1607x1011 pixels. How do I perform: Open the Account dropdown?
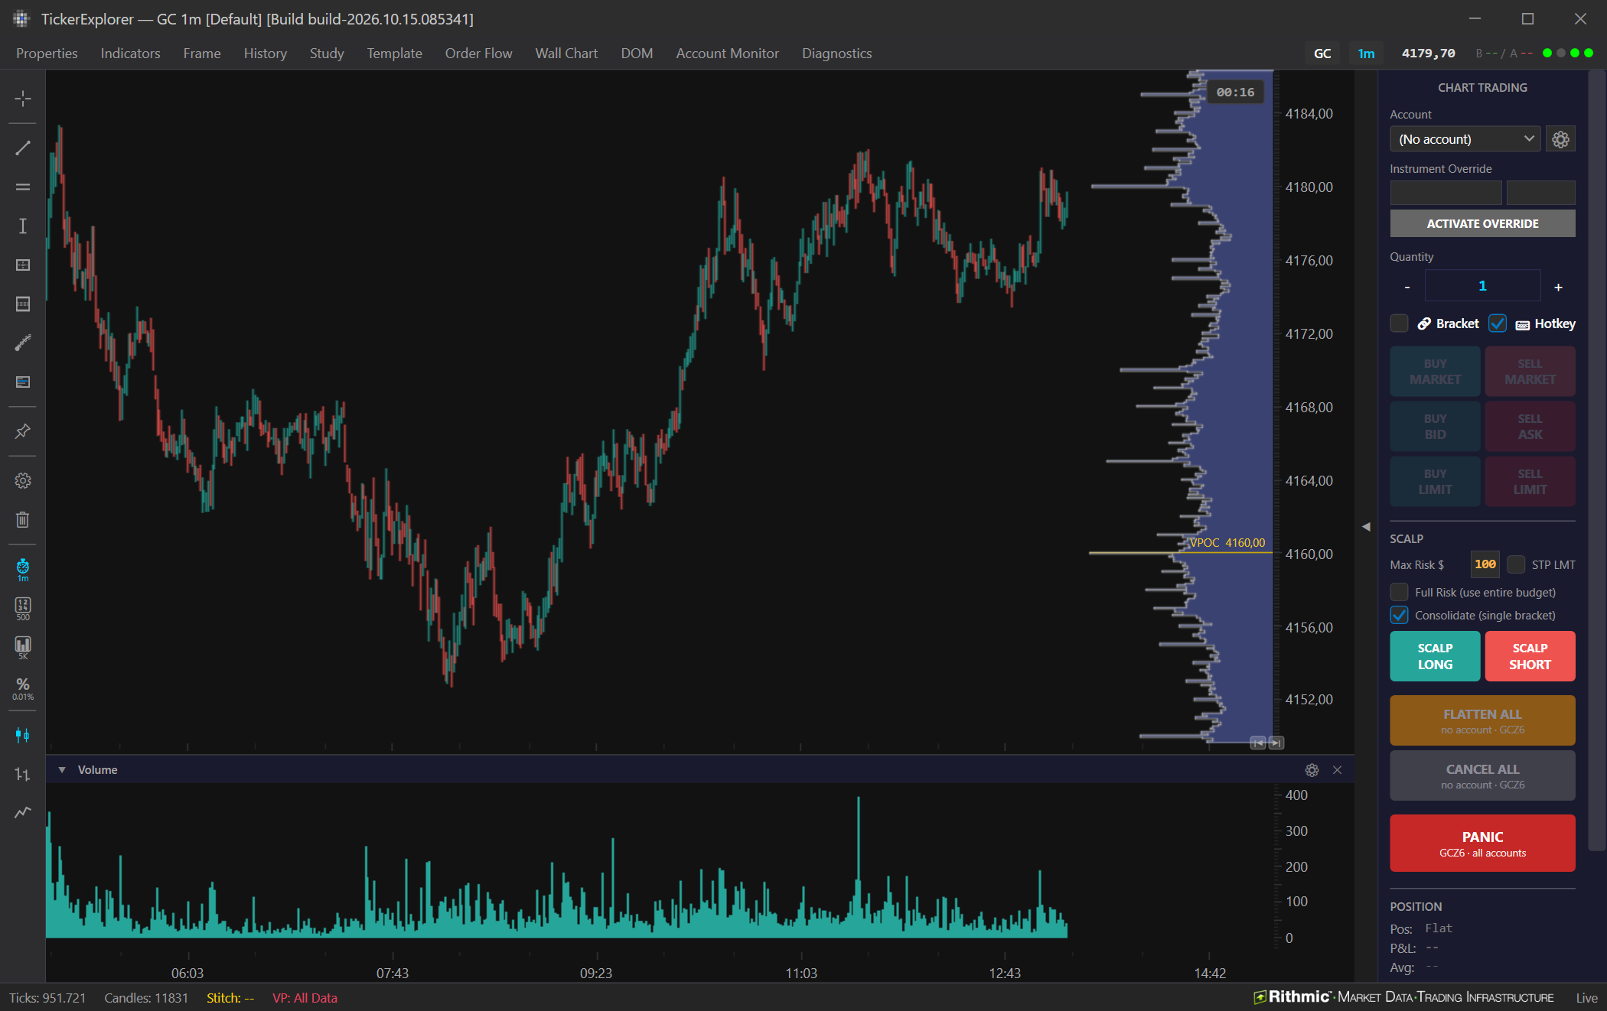[1465, 139]
